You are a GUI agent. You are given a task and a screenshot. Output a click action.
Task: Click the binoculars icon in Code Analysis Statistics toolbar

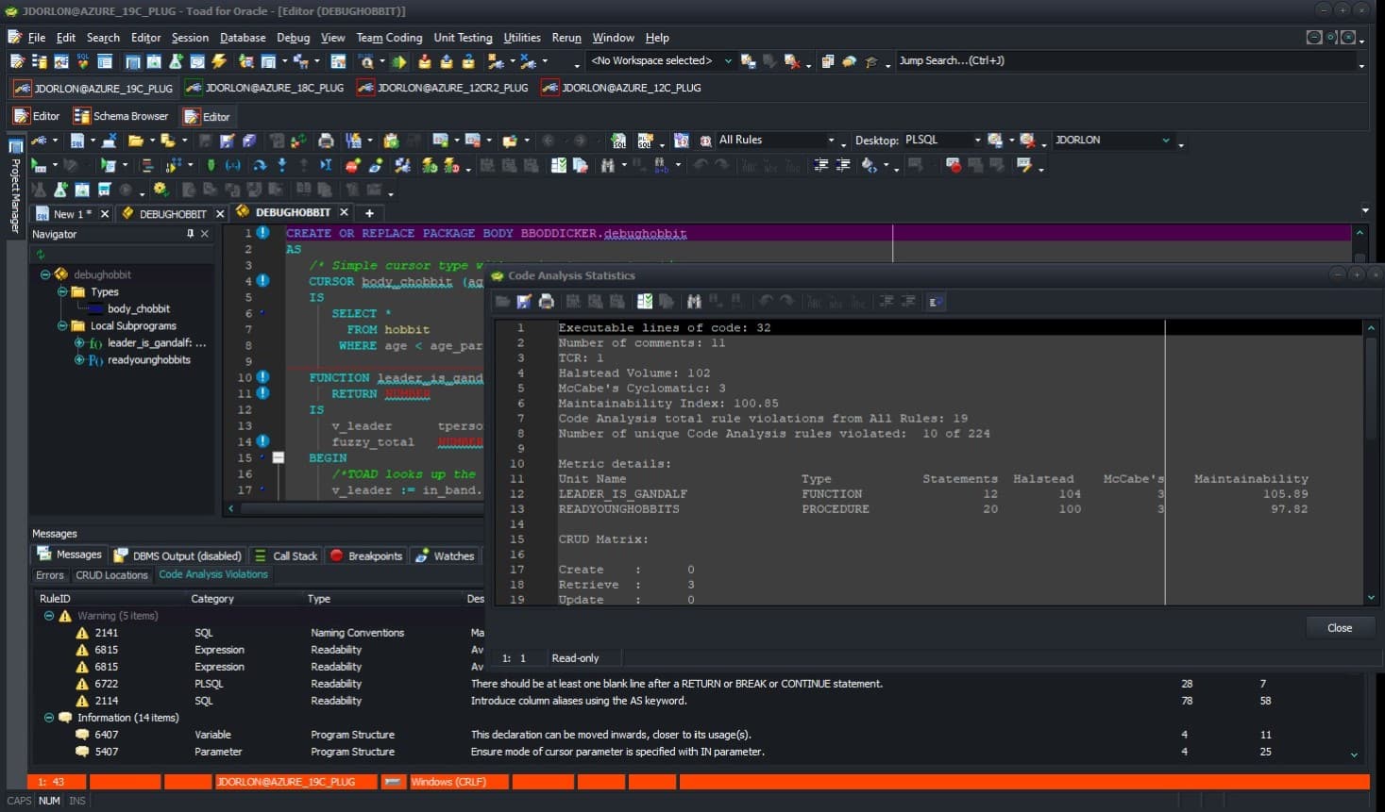(x=694, y=302)
